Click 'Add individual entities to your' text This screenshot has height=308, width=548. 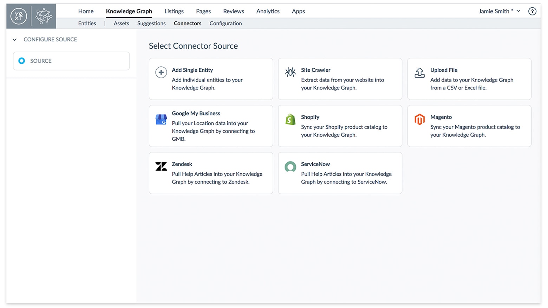[207, 80]
